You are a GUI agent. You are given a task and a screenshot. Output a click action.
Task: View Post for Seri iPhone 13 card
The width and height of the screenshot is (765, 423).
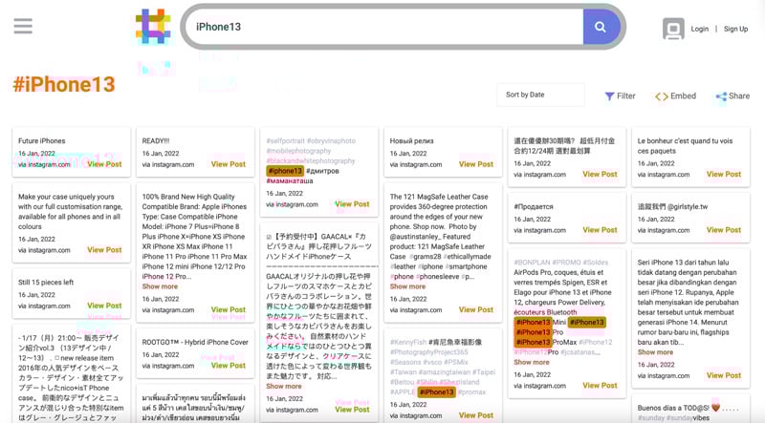724,375
